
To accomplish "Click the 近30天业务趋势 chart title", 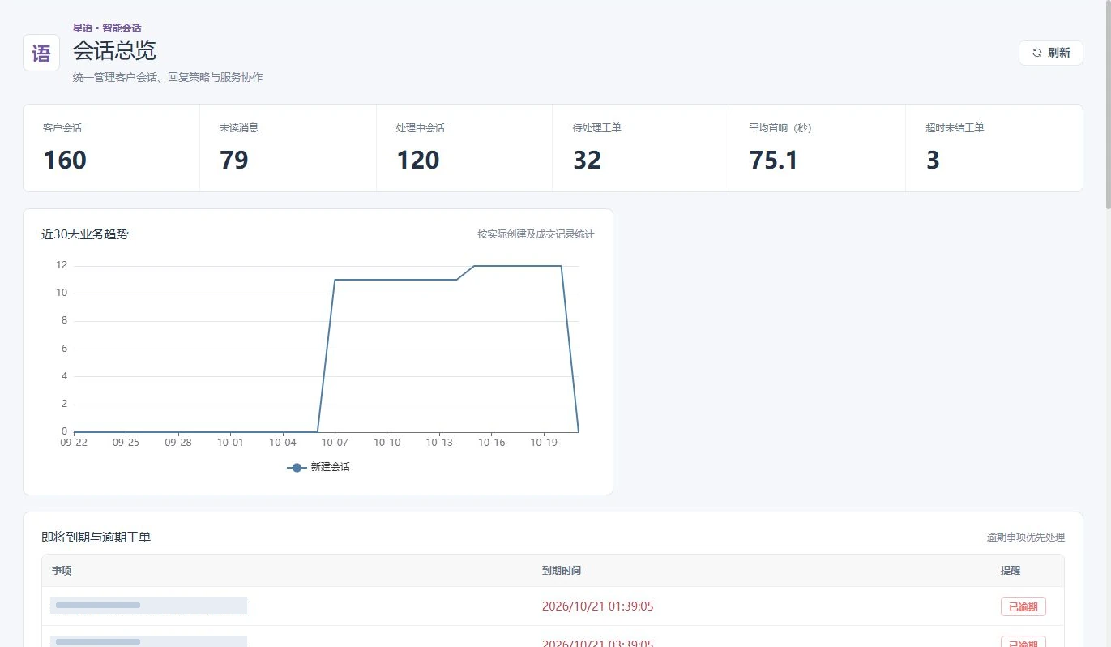I will (x=85, y=234).
